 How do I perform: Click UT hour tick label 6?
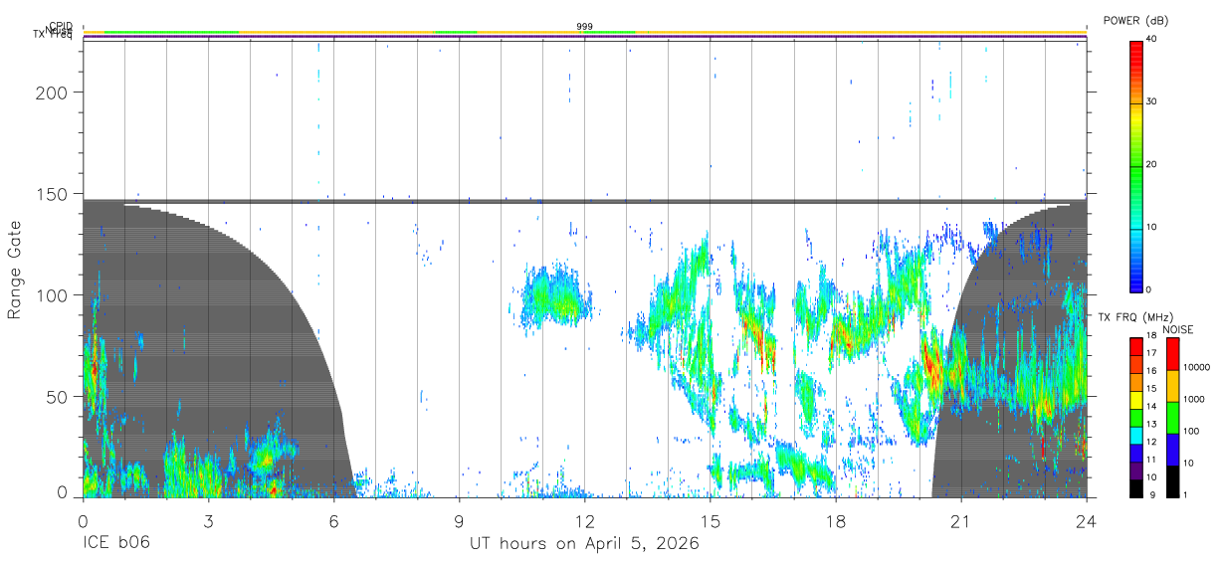click(333, 520)
